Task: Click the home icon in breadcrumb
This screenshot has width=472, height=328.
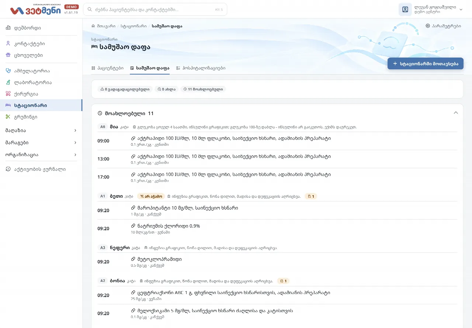Action: tap(94, 26)
